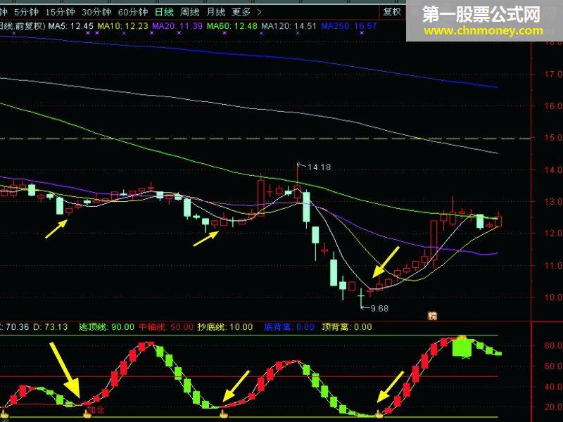Click the D: 73.13 indicator value
563x422 pixels.
pyautogui.click(x=50, y=327)
